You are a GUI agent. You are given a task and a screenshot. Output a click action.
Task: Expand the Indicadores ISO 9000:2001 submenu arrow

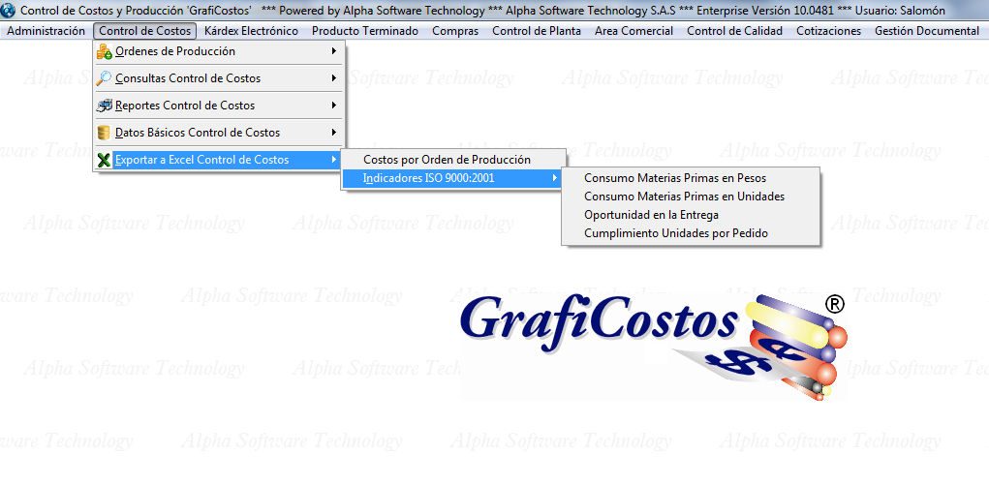(554, 178)
